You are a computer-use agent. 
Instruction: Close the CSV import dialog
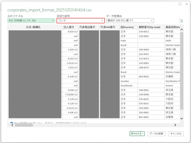click(187, 4)
